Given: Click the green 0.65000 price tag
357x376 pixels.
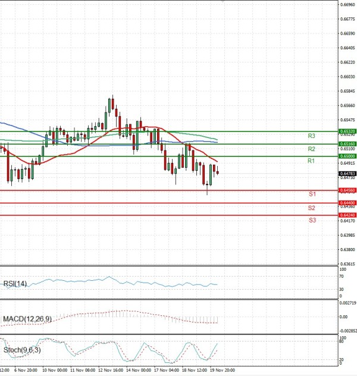Looking at the screenshot, I should point(347,156).
